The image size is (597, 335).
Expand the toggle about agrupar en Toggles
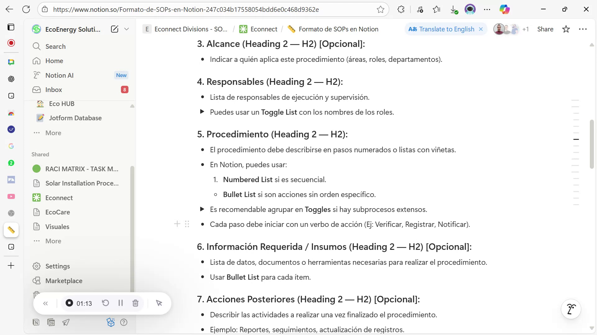[x=202, y=209]
